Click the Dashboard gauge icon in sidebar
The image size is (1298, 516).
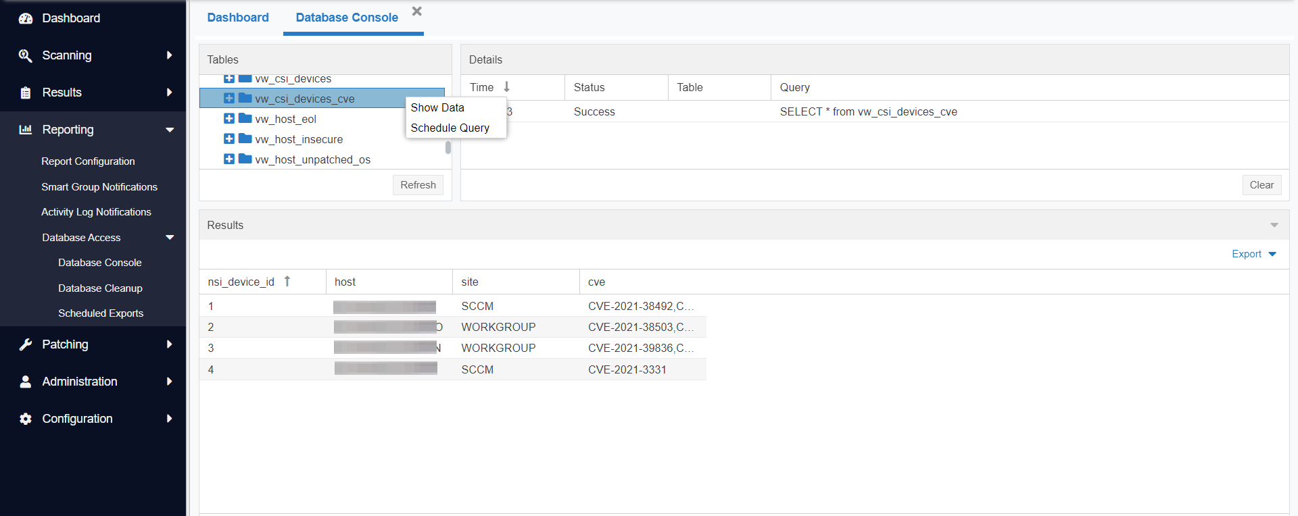click(x=26, y=18)
